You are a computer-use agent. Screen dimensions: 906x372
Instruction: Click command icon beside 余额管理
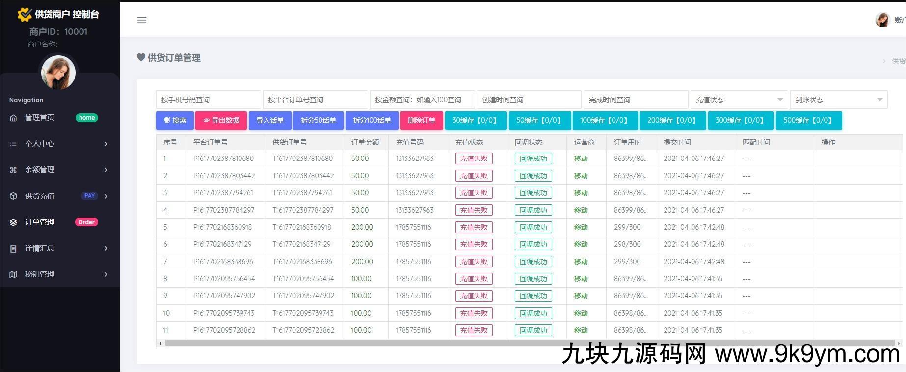tap(13, 170)
